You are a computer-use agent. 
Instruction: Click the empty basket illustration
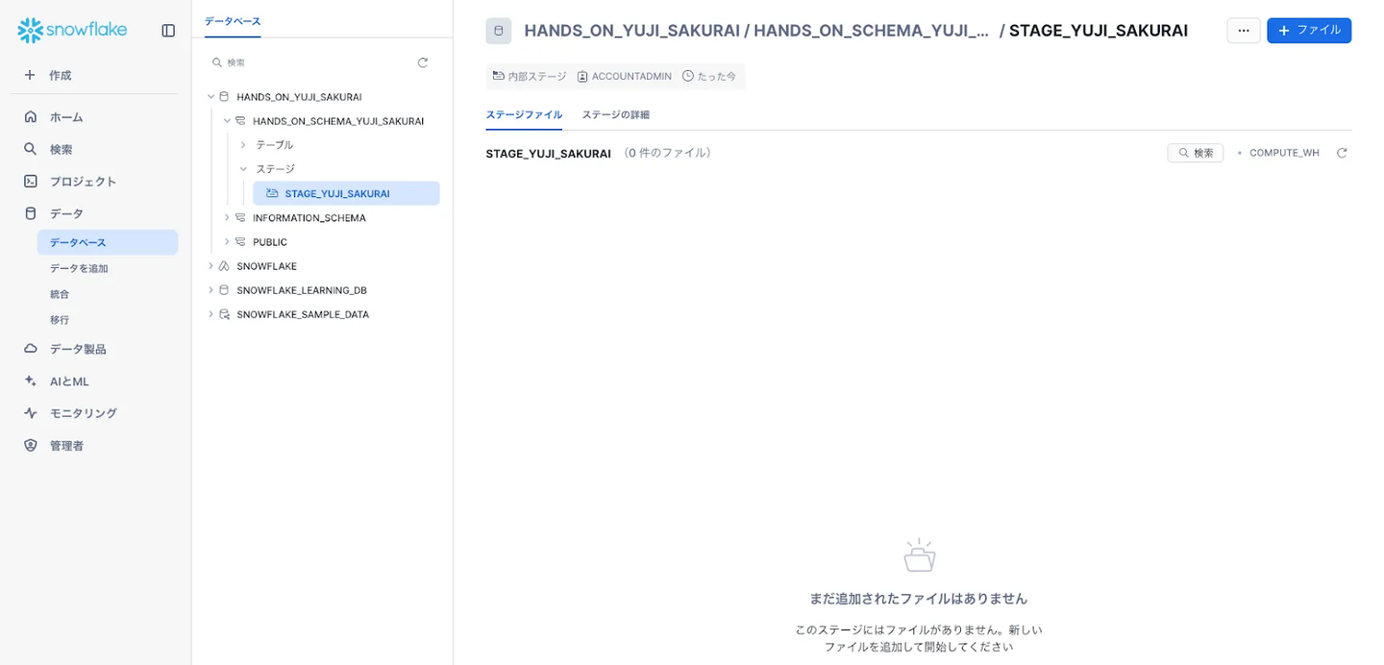tap(920, 554)
